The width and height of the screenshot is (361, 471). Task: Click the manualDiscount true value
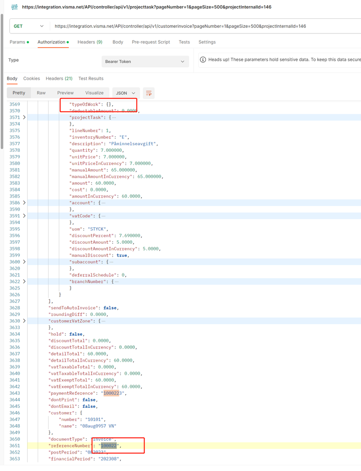pyautogui.click(x=122, y=256)
